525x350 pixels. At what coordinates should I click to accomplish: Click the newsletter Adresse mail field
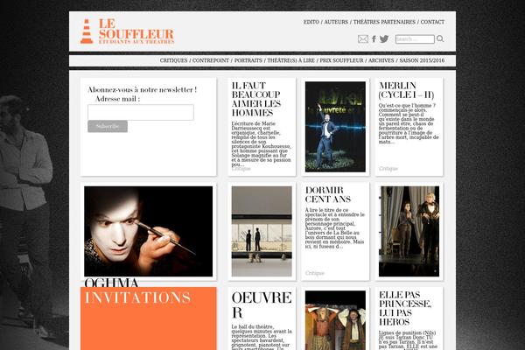141,112
